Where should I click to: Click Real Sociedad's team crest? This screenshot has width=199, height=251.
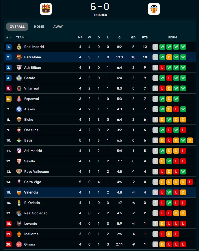19,213
